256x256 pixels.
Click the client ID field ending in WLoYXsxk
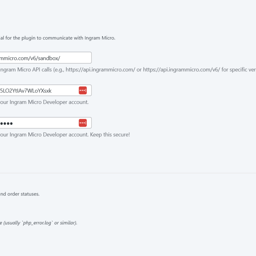tap(45, 90)
